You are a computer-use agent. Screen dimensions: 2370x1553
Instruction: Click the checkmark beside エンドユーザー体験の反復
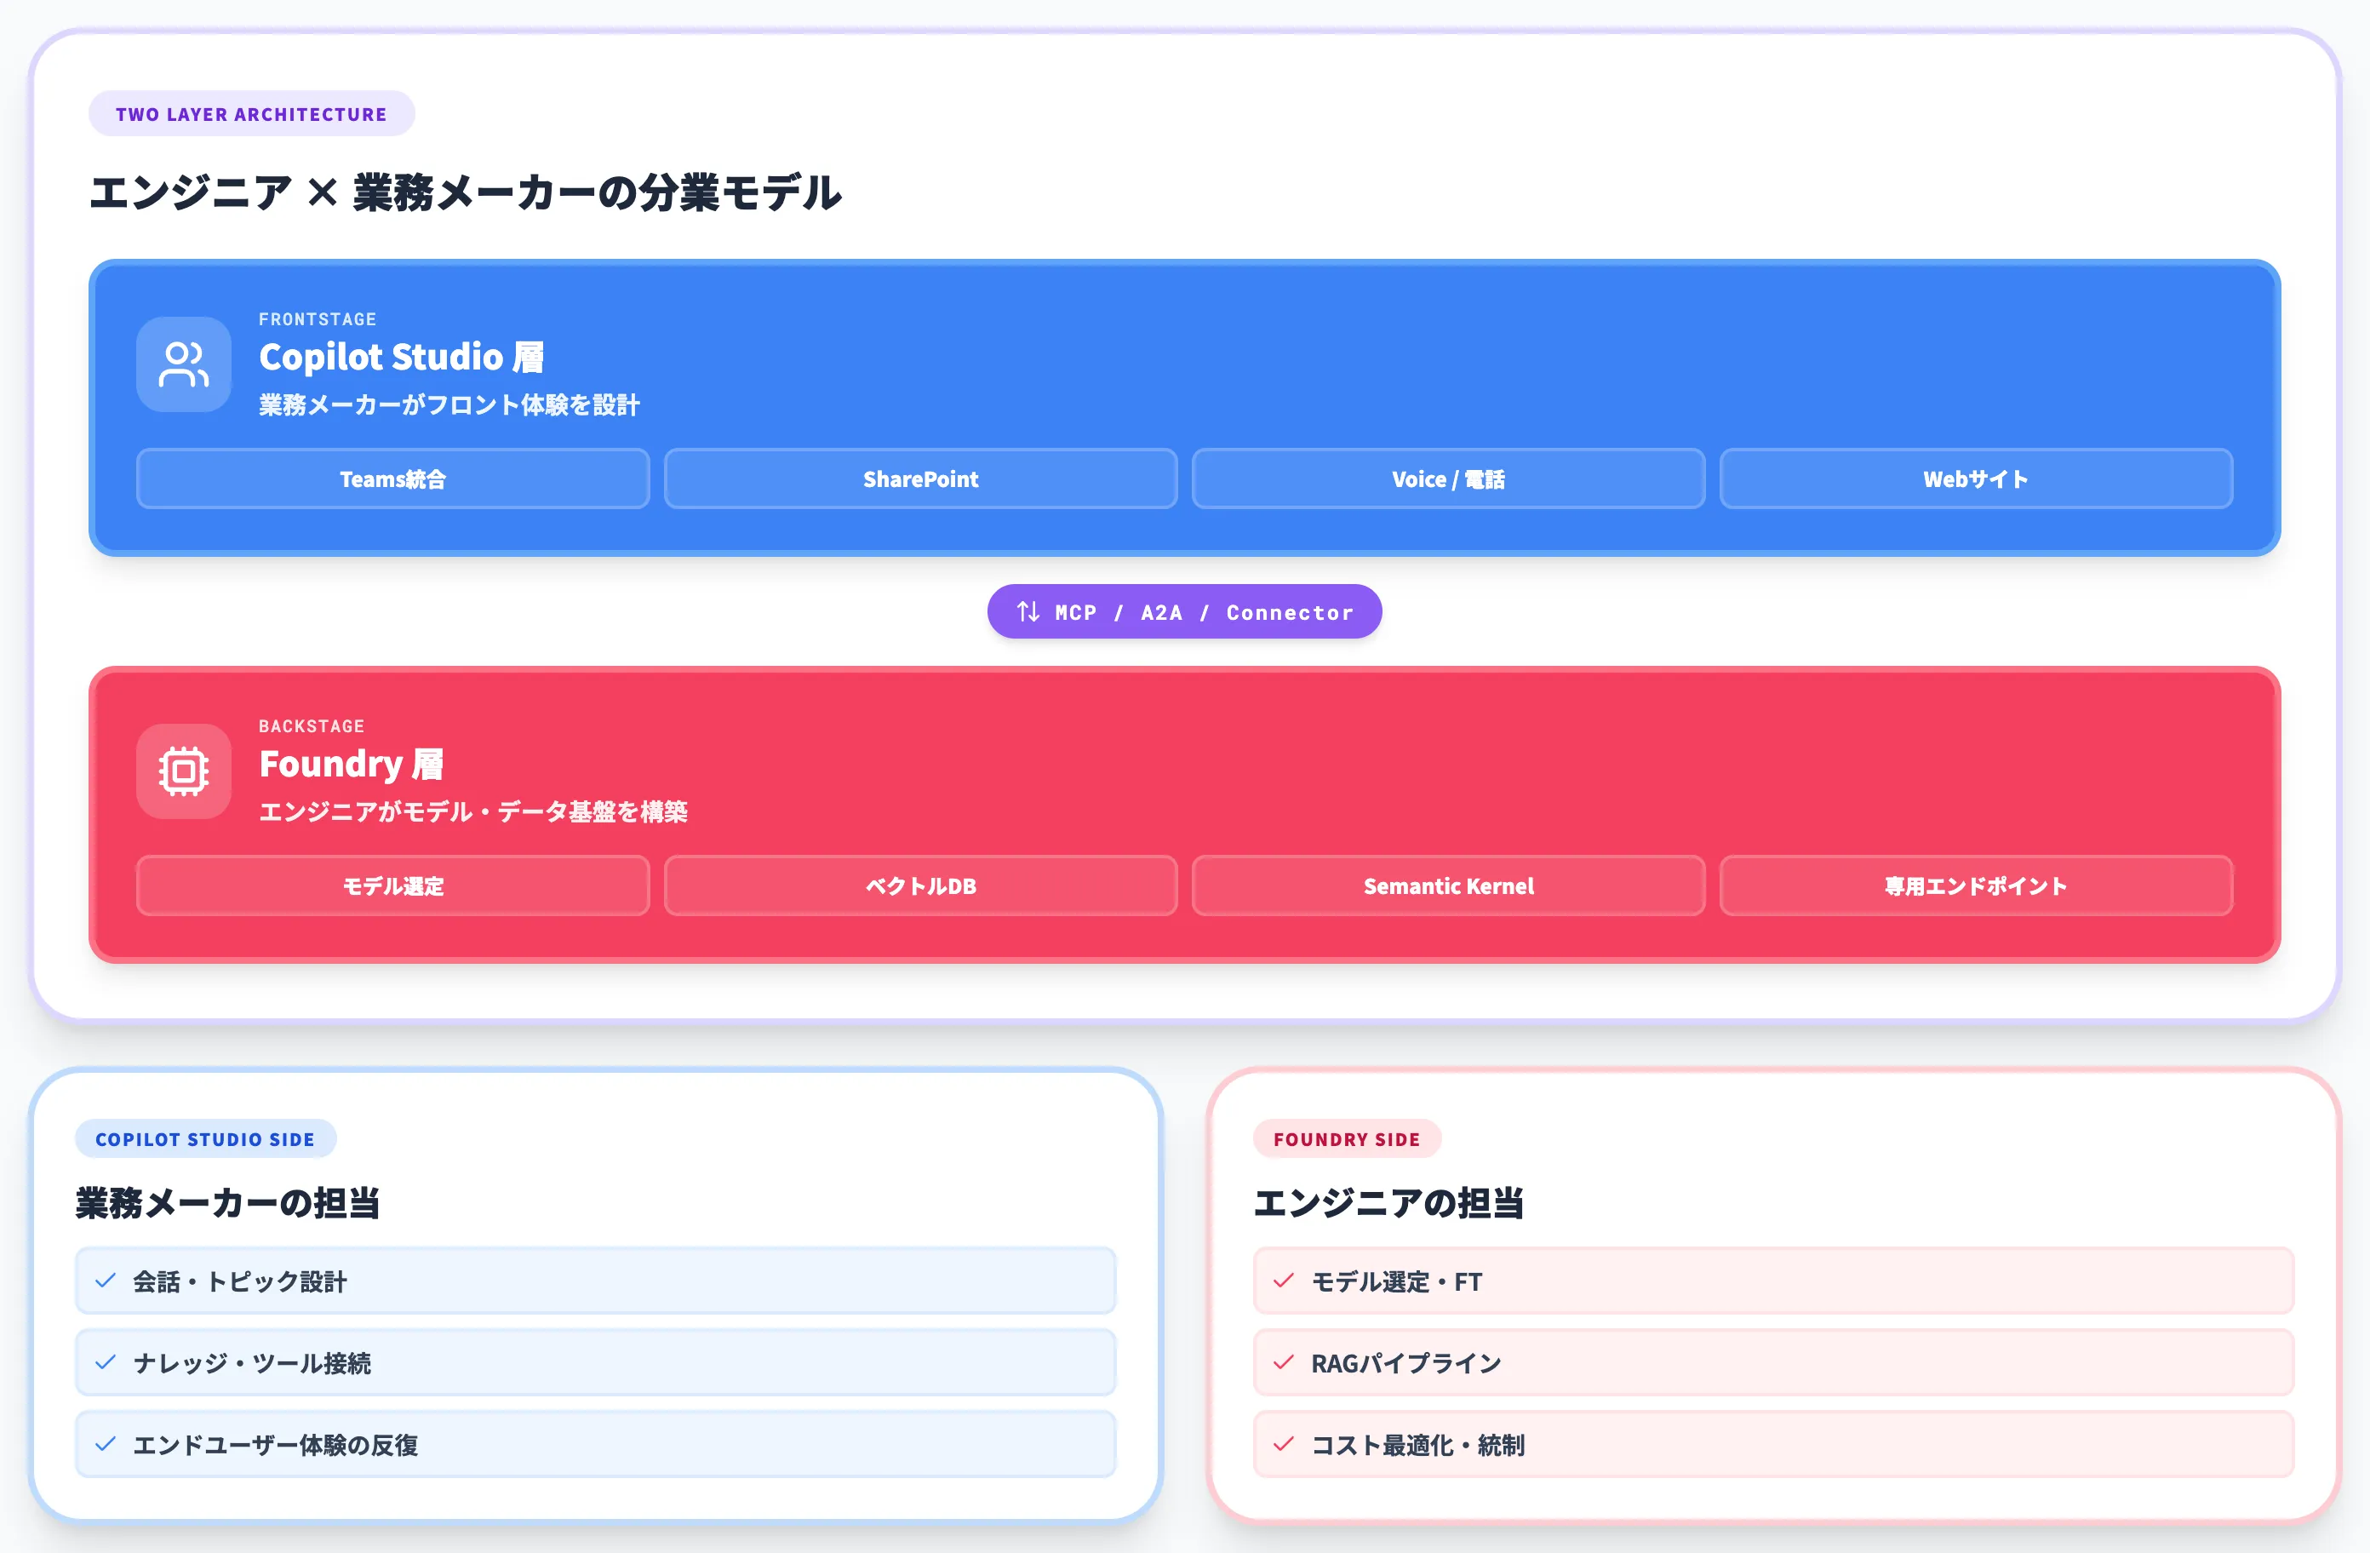coord(106,1444)
